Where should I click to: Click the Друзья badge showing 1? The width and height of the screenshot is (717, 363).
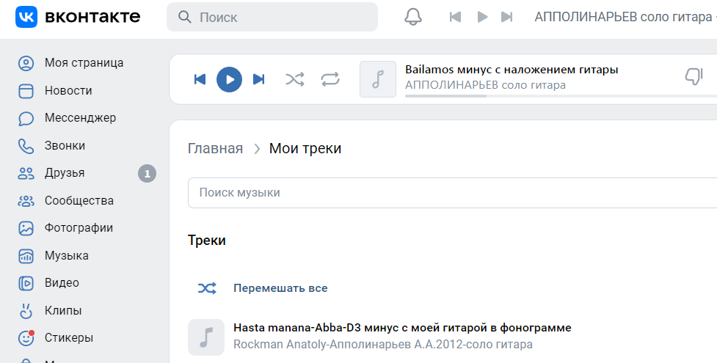point(148,174)
